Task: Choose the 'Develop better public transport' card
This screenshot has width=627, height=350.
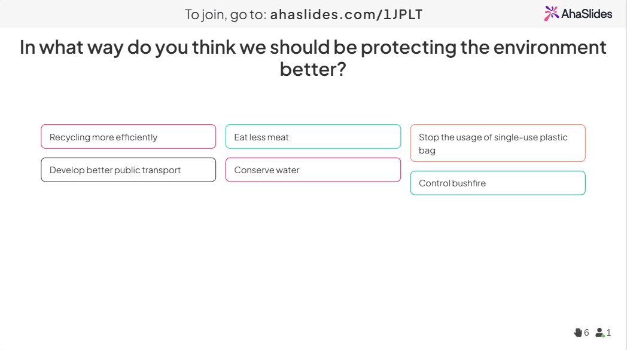Action: pos(129,170)
